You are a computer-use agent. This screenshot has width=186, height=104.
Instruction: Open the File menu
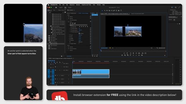[60, 5]
